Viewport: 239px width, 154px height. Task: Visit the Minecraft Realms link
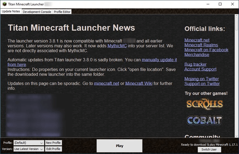[x=201, y=45]
